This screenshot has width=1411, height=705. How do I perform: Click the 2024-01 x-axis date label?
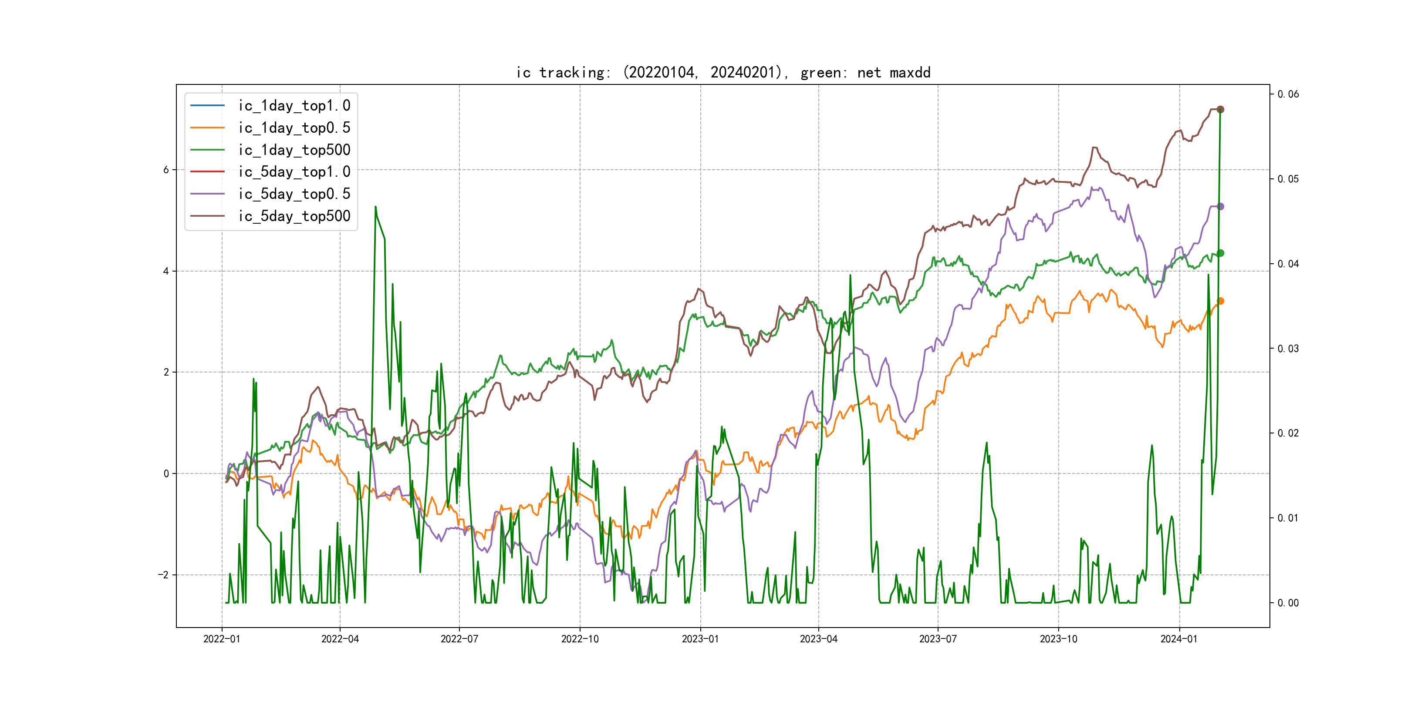click(x=1179, y=639)
